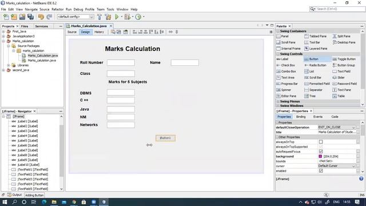The height and width of the screenshot is (206, 366).
Task: Switch to the Services tab
Action: pos(41,26)
